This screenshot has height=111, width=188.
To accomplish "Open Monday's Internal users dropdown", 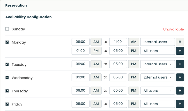I will pyautogui.click(x=158, y=42).
